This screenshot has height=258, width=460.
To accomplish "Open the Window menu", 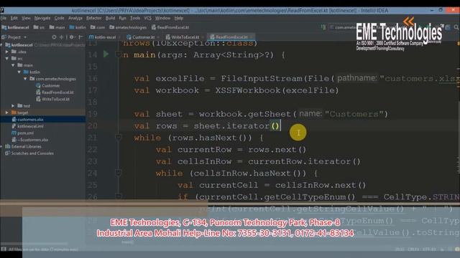I will pyautogui.click(x=162, y=18).
